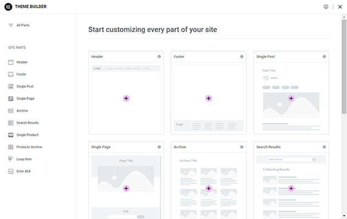Open Loop Item site part
Screen dimensions: 347x219
click(x=25, y=159)
